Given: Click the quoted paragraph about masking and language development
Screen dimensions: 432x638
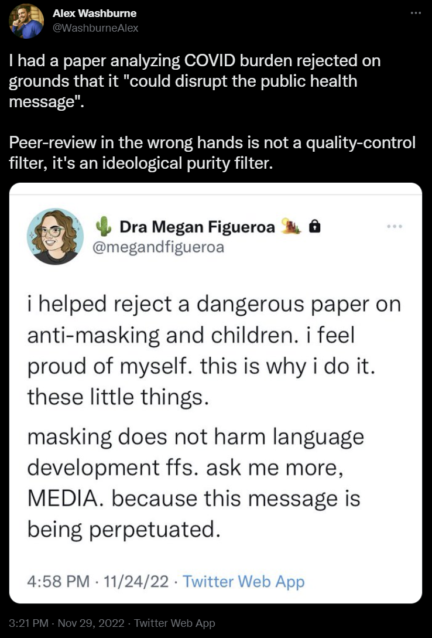Looking at the screenshot, I should tap(196, 483).
